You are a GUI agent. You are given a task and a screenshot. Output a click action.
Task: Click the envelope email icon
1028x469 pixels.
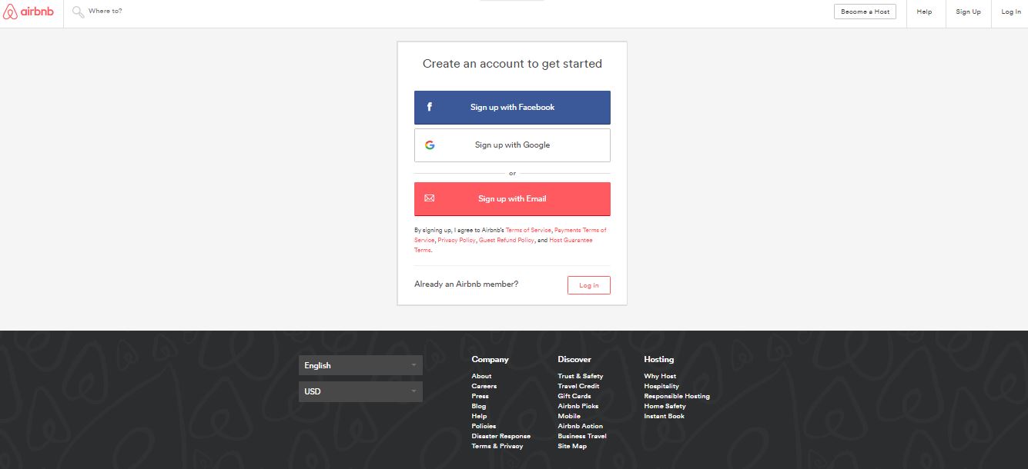coord(430,198)
